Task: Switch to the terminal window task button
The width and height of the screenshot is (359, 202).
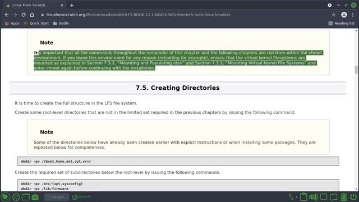Action: [x=57, y=197]
